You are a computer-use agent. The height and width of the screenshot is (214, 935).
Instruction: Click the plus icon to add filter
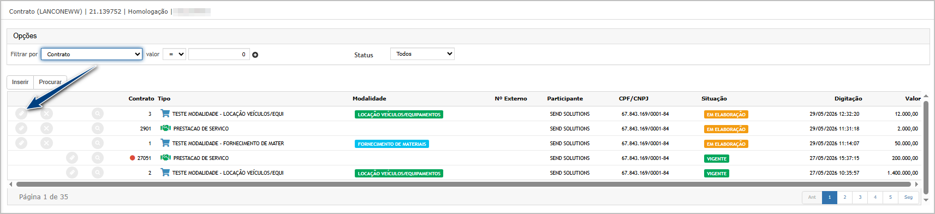coord(255,55)
